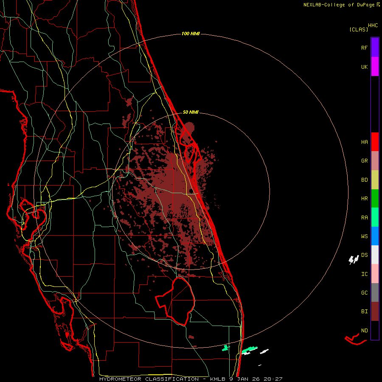Click the 50 NMI range ring label

click(191, 112)
